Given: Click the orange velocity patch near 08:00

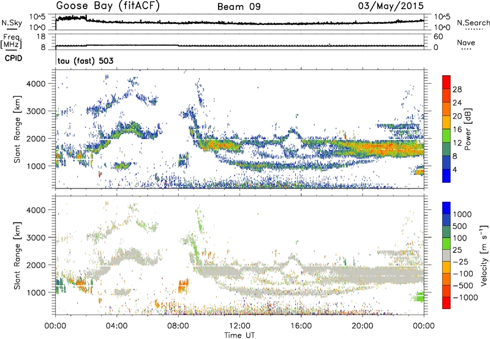Looking at the screenshot, I should pos(183,286).
